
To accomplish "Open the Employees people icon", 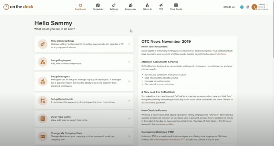I will [x=130, y=5].
